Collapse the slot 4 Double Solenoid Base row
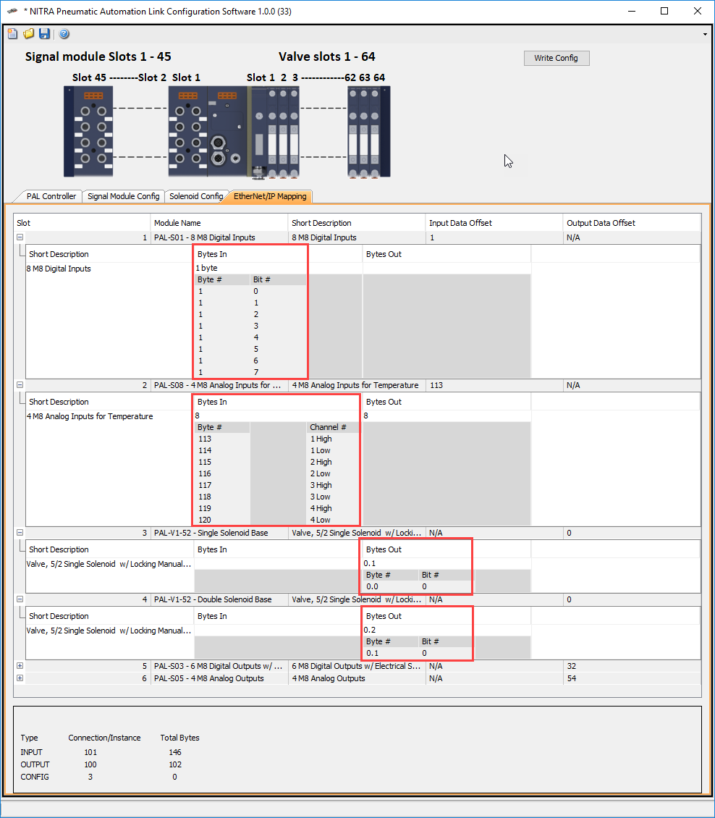Screen dimensions: 715x818 pyautogui.click(x=20, y=599)
